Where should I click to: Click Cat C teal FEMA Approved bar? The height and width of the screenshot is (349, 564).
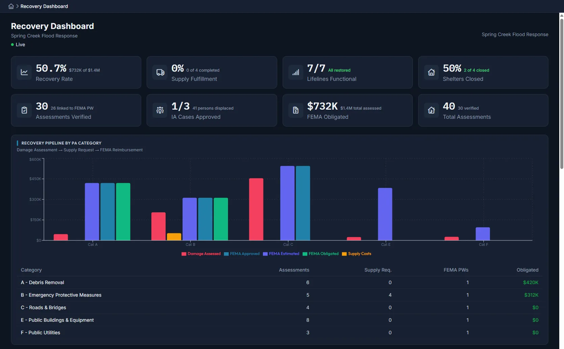pos(303,203)
